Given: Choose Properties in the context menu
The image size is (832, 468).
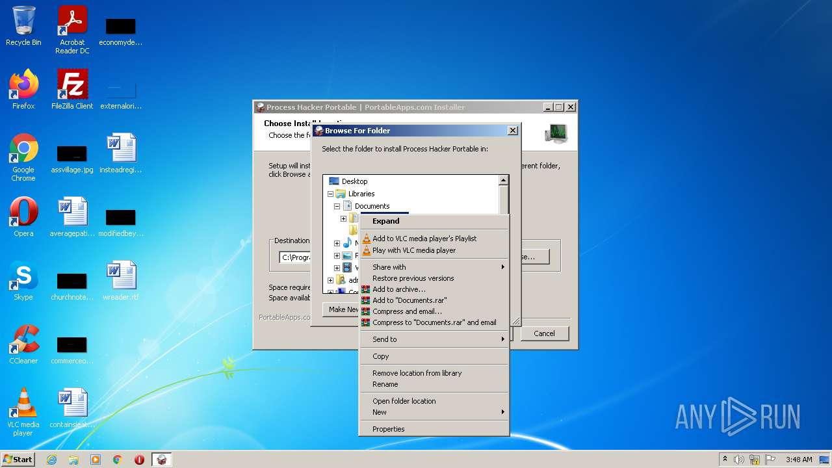Looking at the screenshot, I should (x=434, y=429).
